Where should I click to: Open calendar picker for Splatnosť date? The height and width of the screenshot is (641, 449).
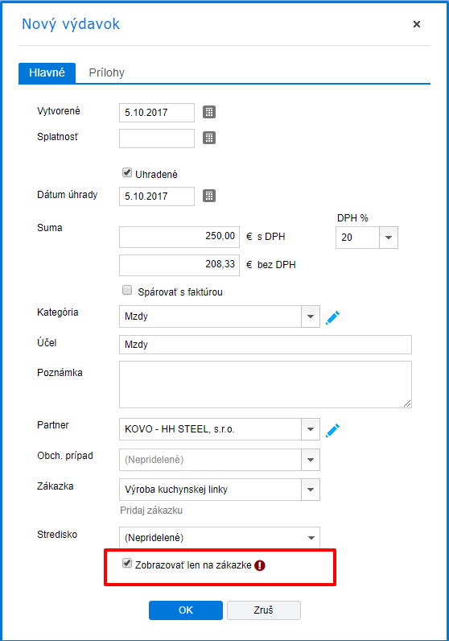pyautogui.click(x=209, y=138)
